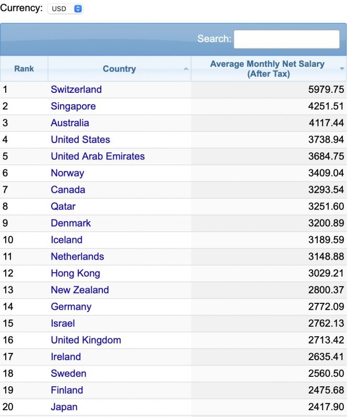
Task: Sort by Average Monthly Net Salary header
Action: tap(268, 69)
